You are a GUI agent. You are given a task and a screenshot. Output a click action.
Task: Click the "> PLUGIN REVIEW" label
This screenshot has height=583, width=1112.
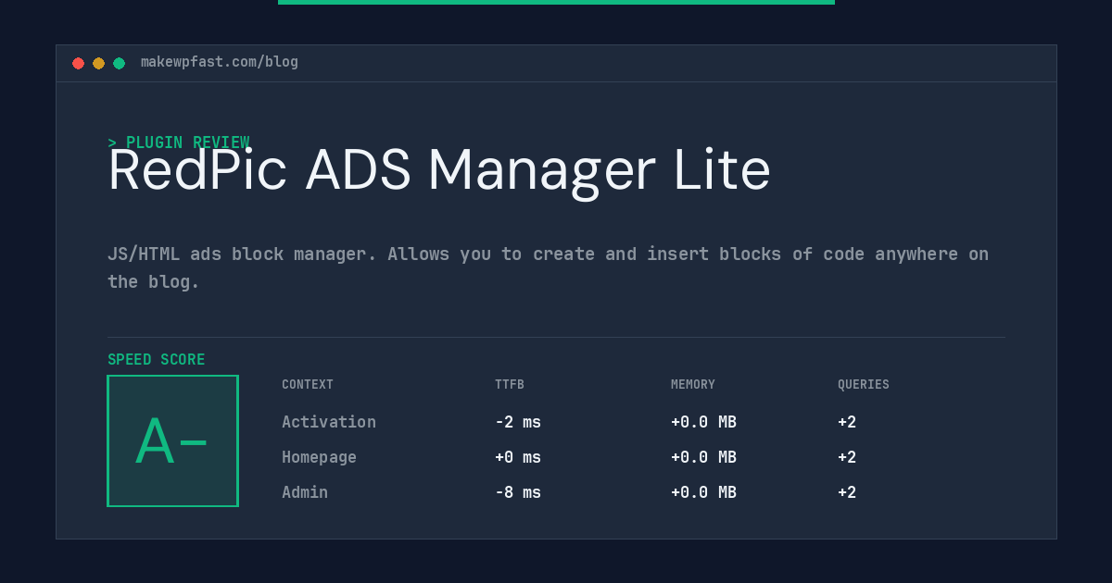(x=179, y=143)
